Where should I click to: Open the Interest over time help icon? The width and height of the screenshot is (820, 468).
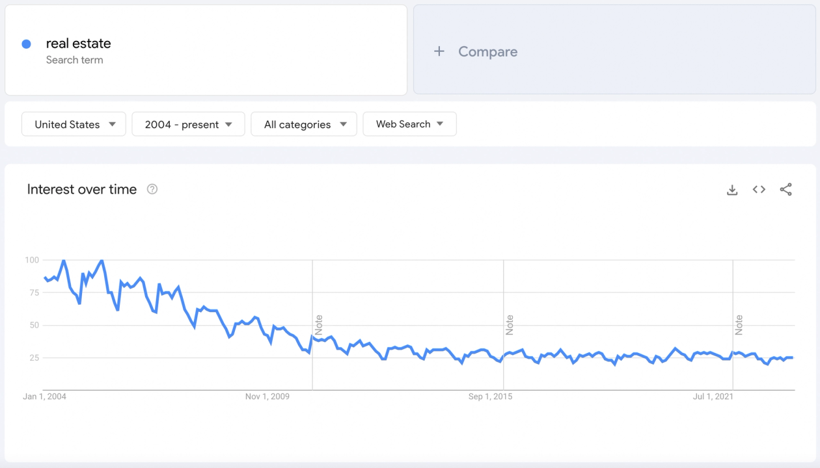pyautogui.click(x=152, y=189)
